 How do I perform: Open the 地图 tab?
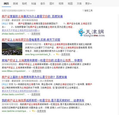point(70,4)
